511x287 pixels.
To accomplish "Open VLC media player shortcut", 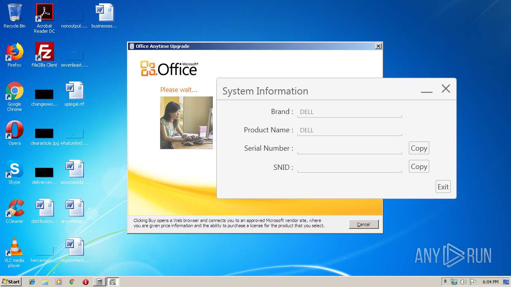I will point(14,253).
